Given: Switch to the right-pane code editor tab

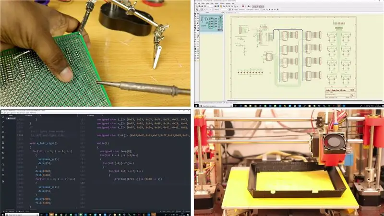Looking at the screenshot, I should click(x=91, y=115).
